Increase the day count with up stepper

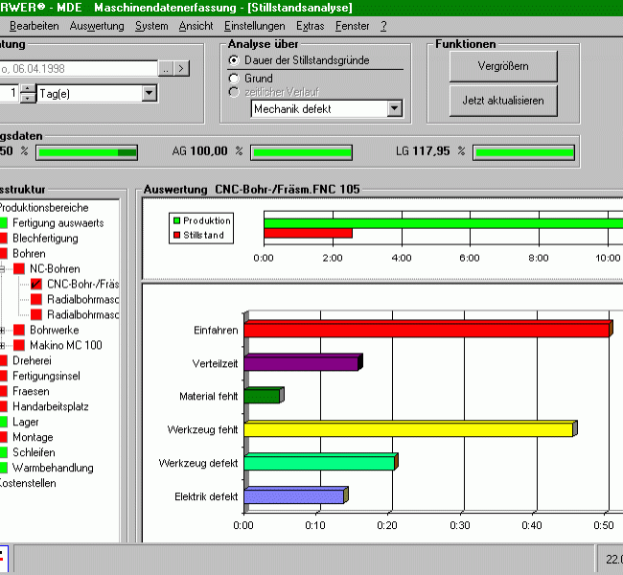(28, 89)
